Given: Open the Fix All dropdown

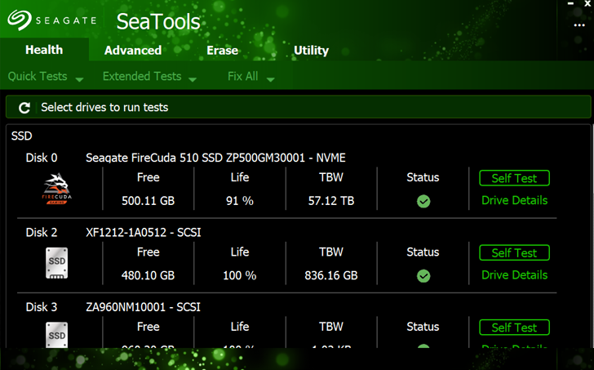Looking at the screenshot, I should click(x=250, y=77).
